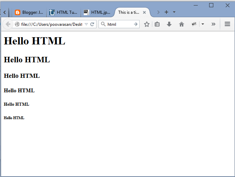The width and height of the screenshot is (235, 177).
Task: Click the second-level 'Hello HTML' heading
Action: tap(27, 60)
